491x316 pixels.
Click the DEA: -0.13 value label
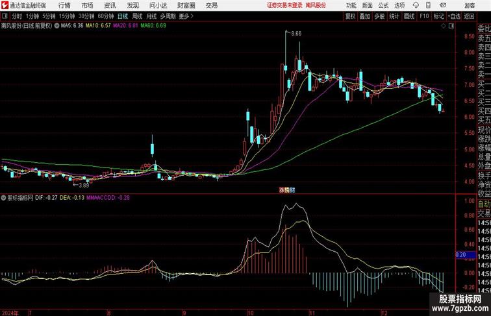coord(72,198)
